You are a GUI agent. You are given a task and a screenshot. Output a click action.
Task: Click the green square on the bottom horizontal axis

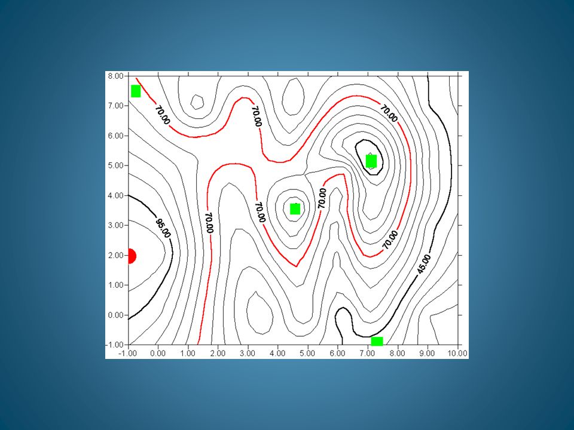[377, 342]
